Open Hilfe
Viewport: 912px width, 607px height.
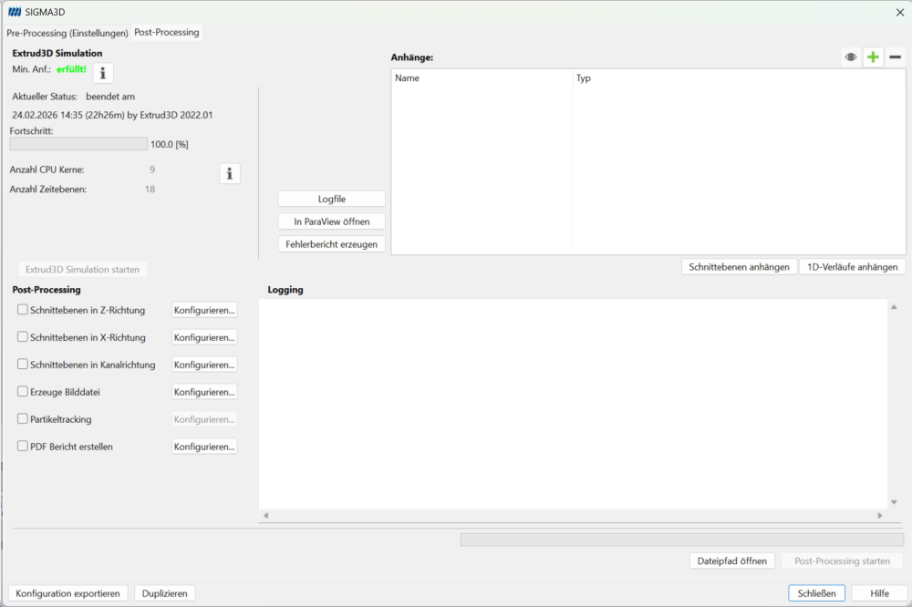(x=879, y=593)
